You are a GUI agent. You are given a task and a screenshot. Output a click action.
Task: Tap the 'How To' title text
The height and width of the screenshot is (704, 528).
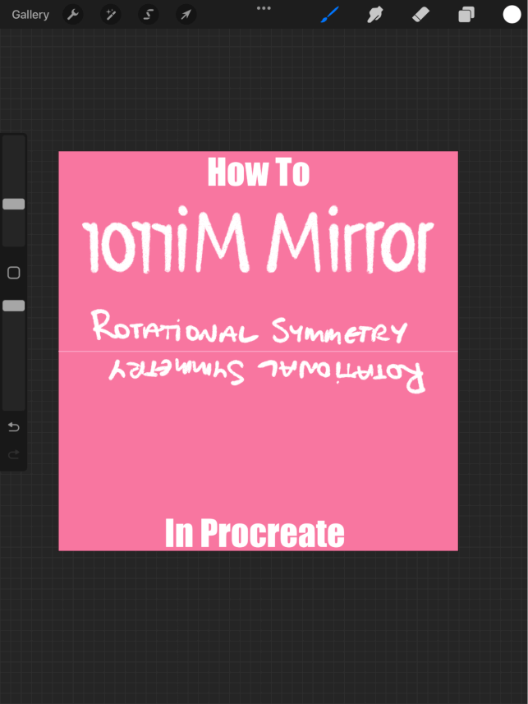click(x=259, y=172)
